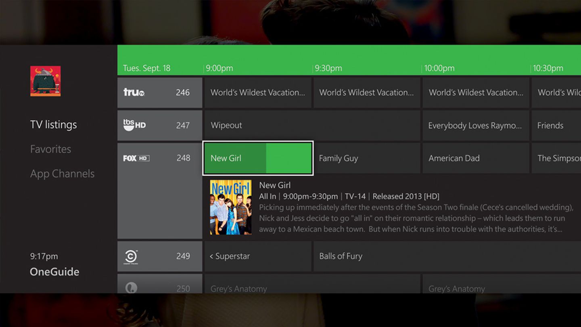Click the red app tile above TV listings
This screenshot has width=581, height=327.
(x=45, y=81)
